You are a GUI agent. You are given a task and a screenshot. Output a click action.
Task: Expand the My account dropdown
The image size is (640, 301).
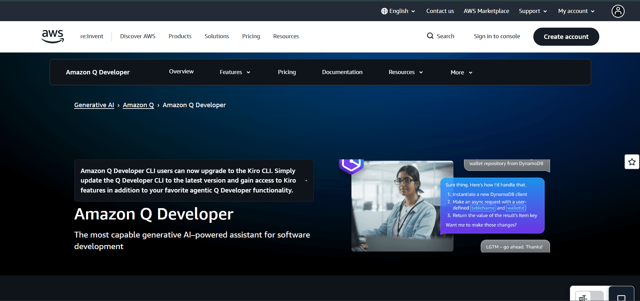(576, 11)
